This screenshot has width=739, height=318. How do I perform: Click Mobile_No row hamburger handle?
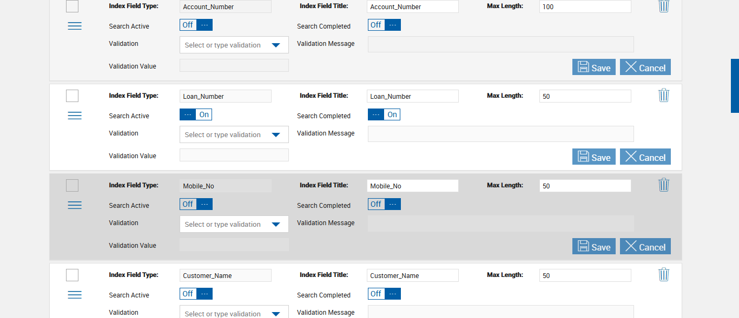point(75,205)
